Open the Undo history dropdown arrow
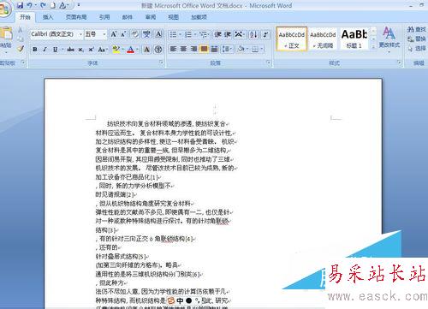 (35, 5)
